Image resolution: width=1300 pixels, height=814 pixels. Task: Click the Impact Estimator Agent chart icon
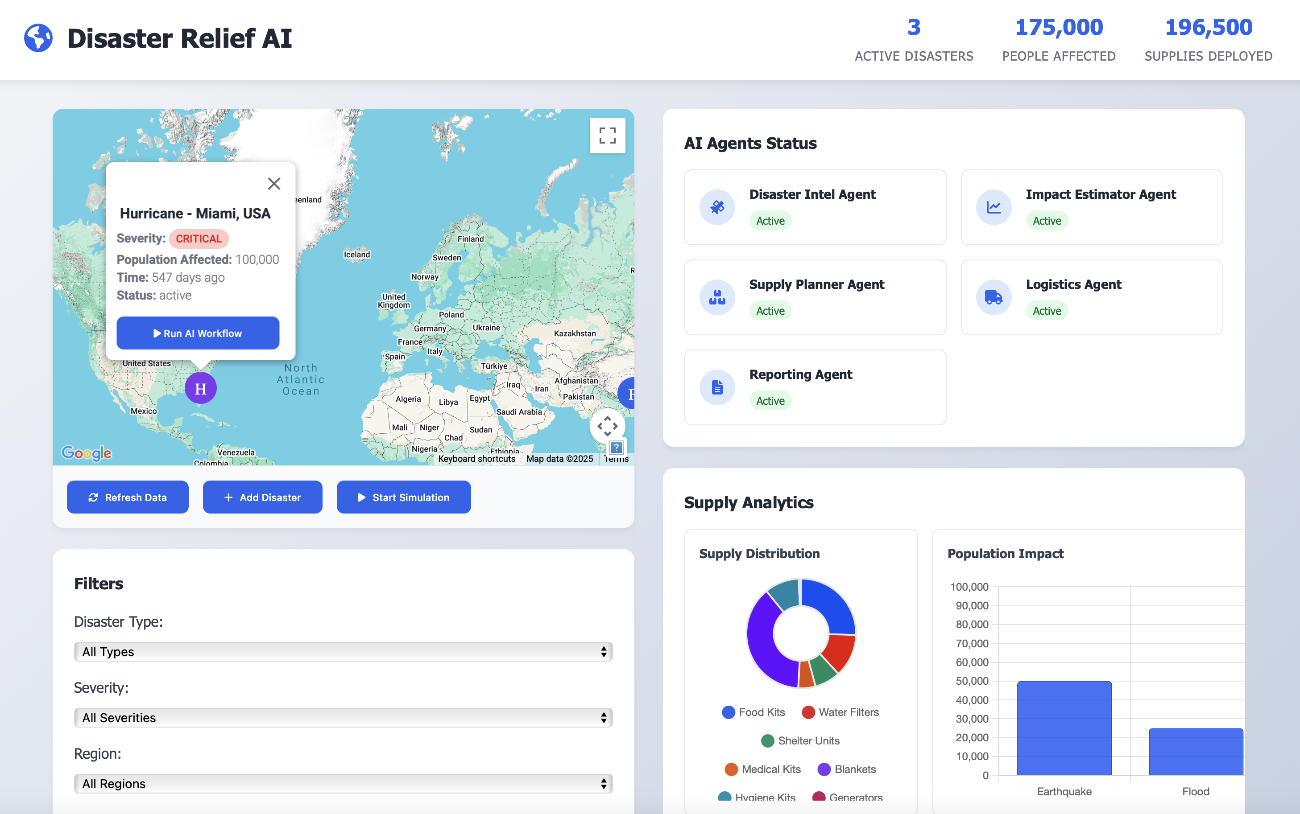pos(994,207)
